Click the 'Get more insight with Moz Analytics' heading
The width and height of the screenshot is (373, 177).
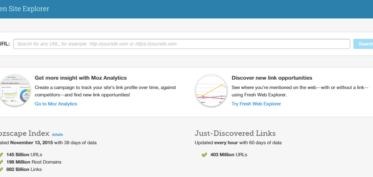coord(80,78)
